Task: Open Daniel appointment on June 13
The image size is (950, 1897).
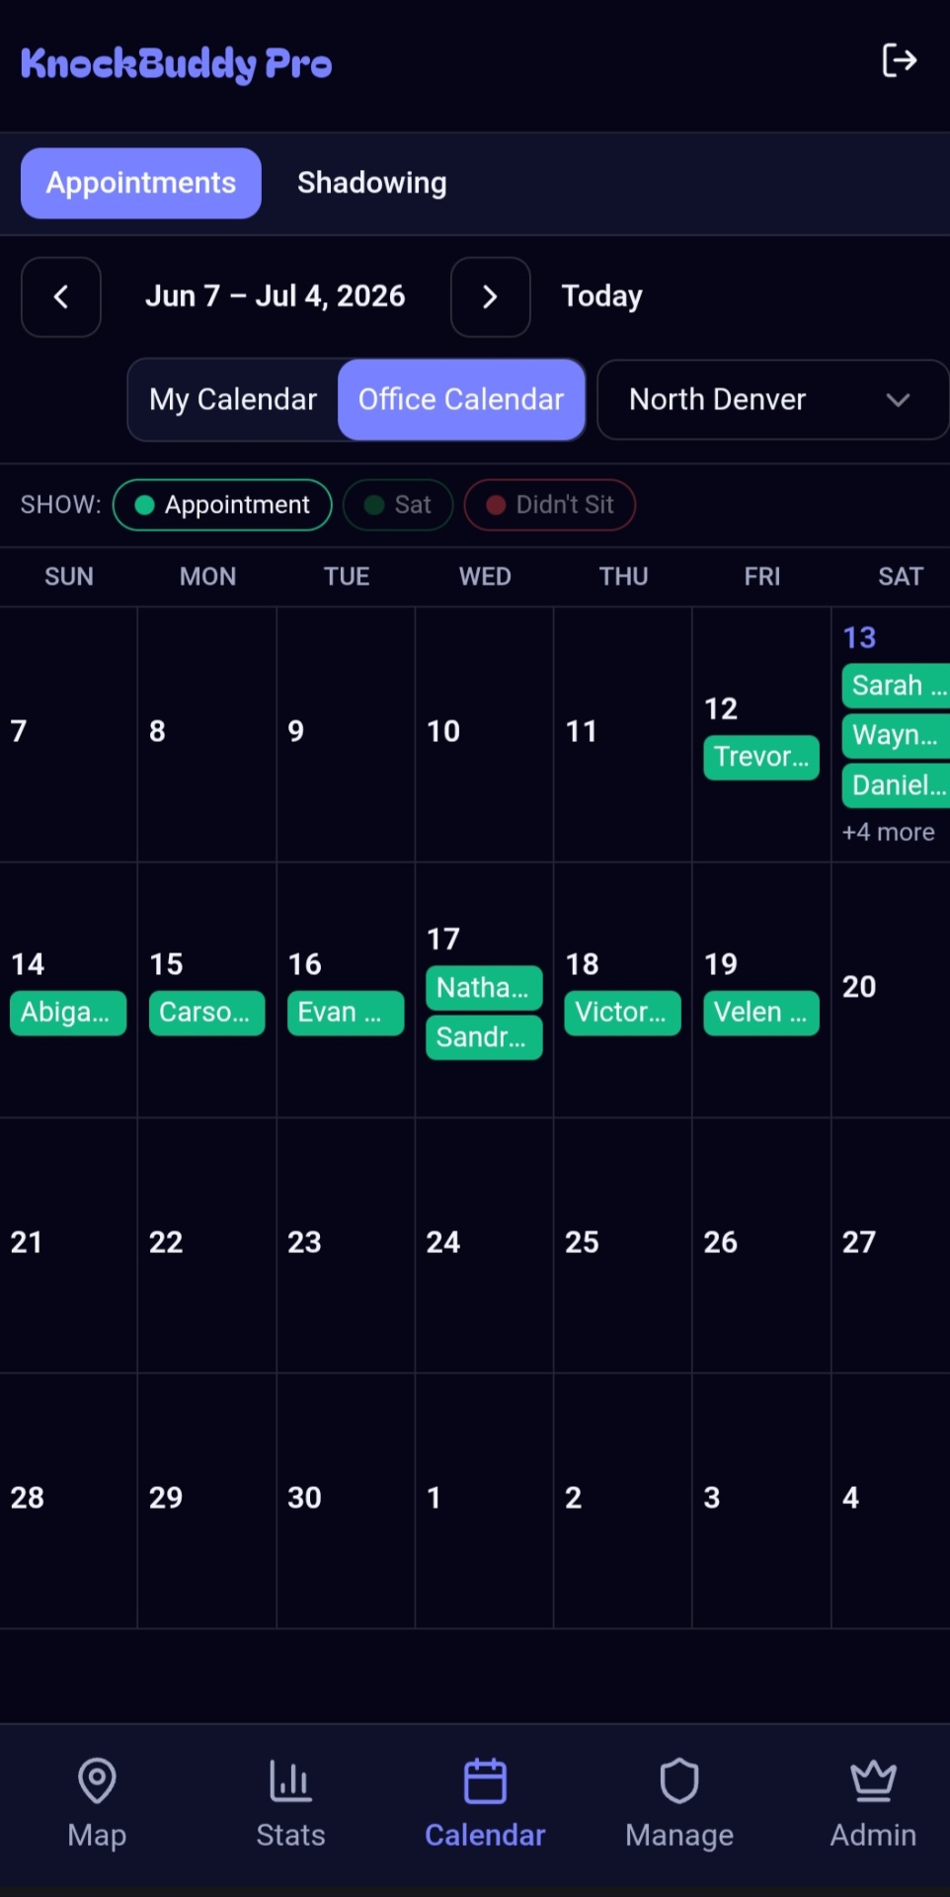Action: [x=896, y=785]
